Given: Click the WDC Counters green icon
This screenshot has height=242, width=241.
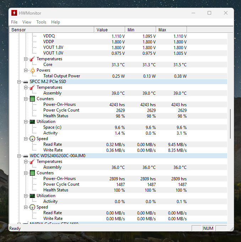Looking at the screenshot, I should pos(32,173).
